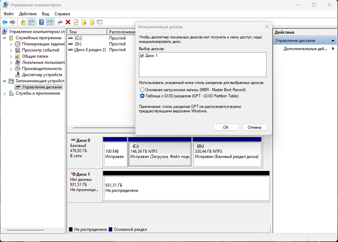Viewport: 338px width, 242px height.
Task: Click the Storage devices icon in tree
Action: [11, 81]
